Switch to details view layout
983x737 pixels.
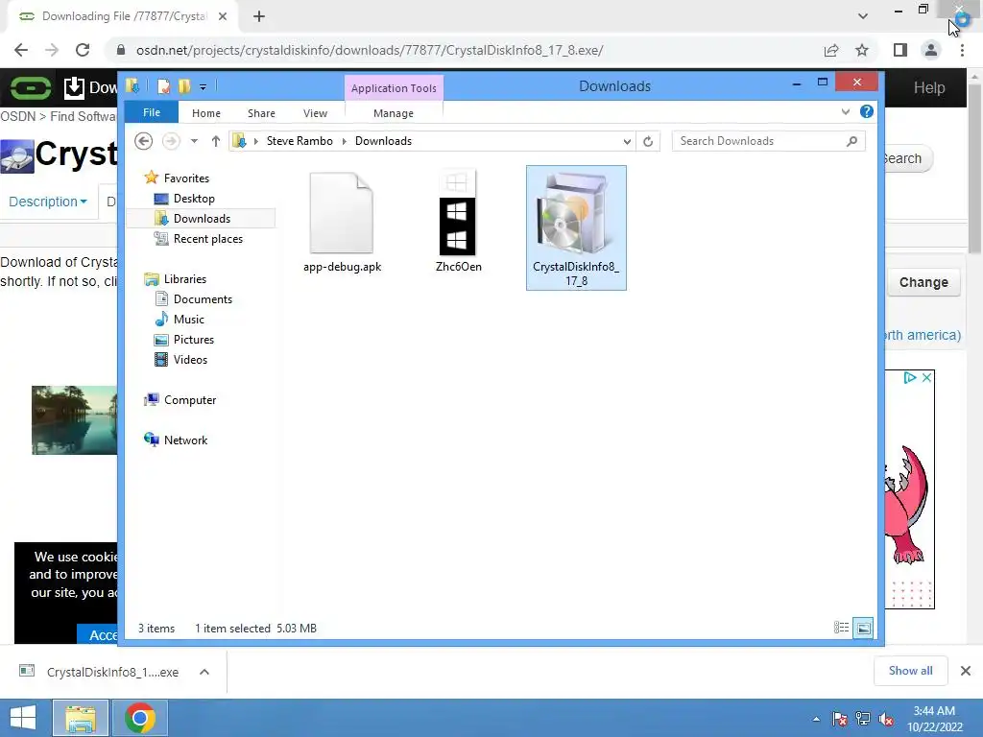841,628
